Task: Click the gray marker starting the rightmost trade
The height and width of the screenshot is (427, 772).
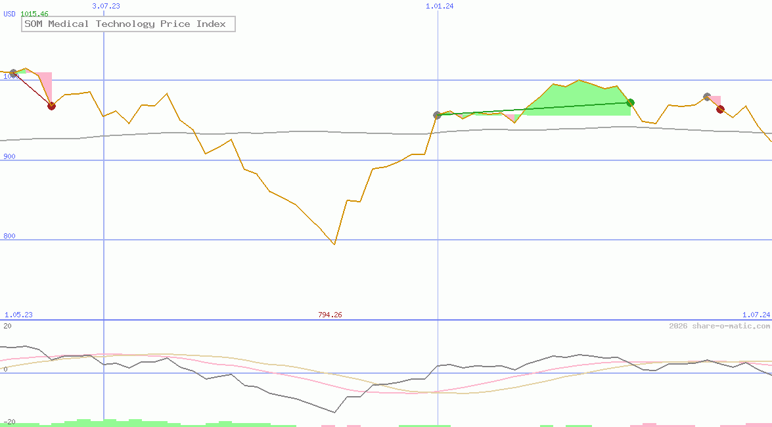Action: click(706, 95)
